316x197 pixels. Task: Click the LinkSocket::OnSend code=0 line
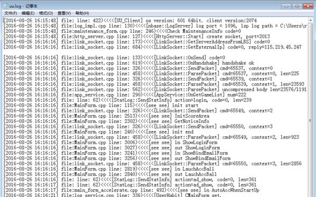tap(114, 58)
